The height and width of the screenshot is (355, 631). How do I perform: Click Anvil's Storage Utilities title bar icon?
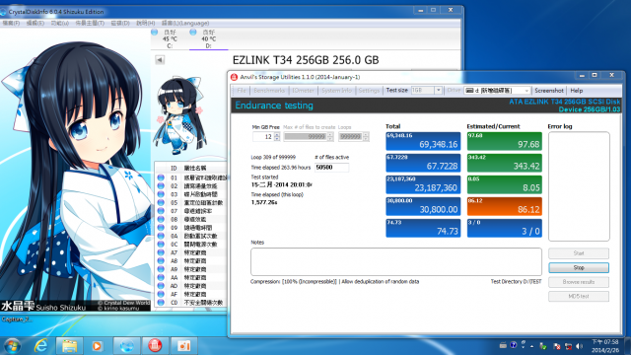[x=234, y=77]
